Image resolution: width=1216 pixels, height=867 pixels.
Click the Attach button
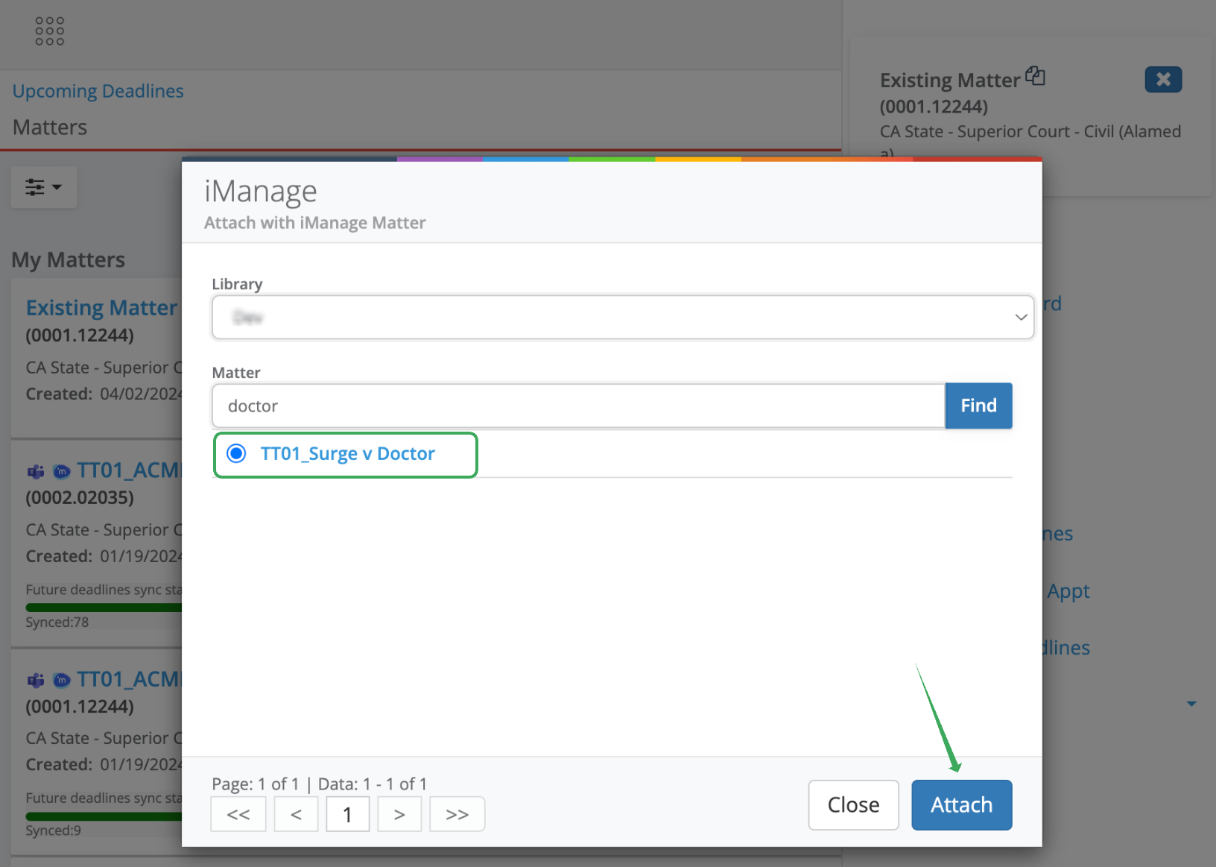point(961,805)
